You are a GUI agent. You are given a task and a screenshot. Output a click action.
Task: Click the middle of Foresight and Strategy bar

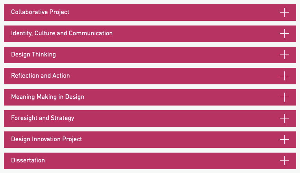pos(150,118)
